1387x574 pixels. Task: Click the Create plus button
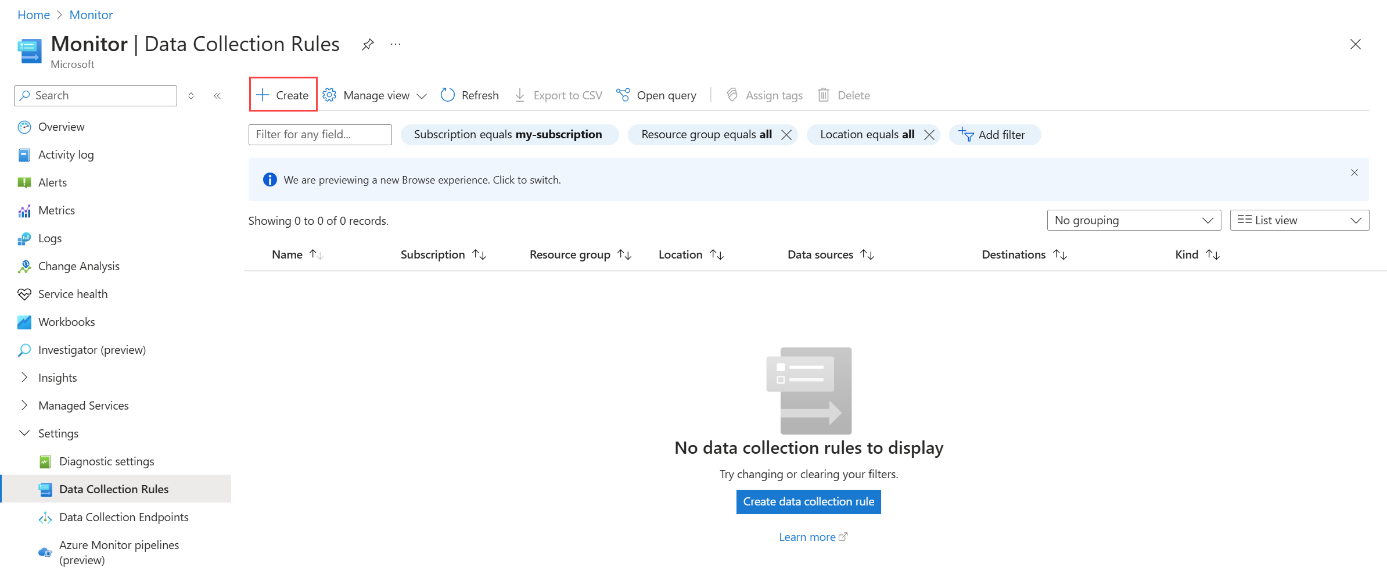pos(283,95)
